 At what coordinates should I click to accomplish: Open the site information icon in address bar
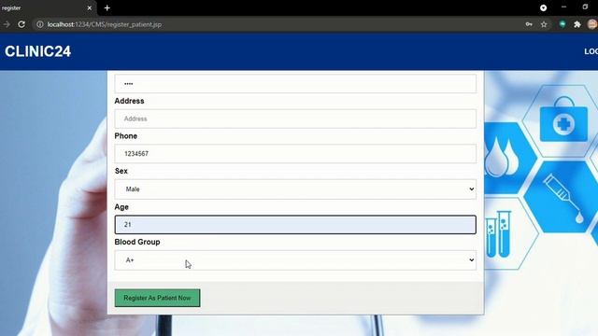(39, 24)
